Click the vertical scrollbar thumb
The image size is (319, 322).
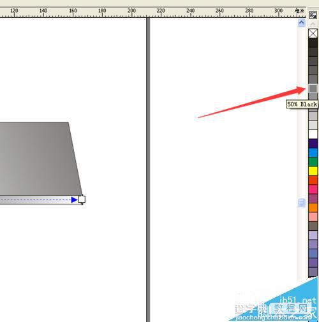(x=301, y=203)
